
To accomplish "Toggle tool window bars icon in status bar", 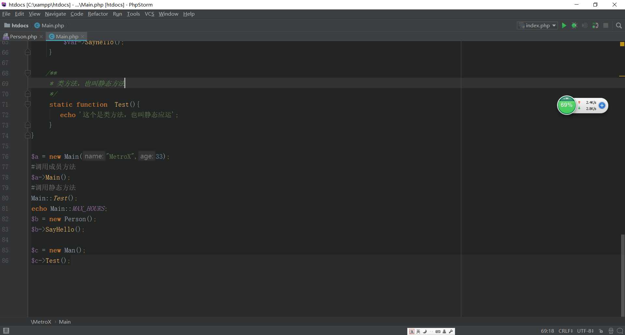I will (6, 330).
